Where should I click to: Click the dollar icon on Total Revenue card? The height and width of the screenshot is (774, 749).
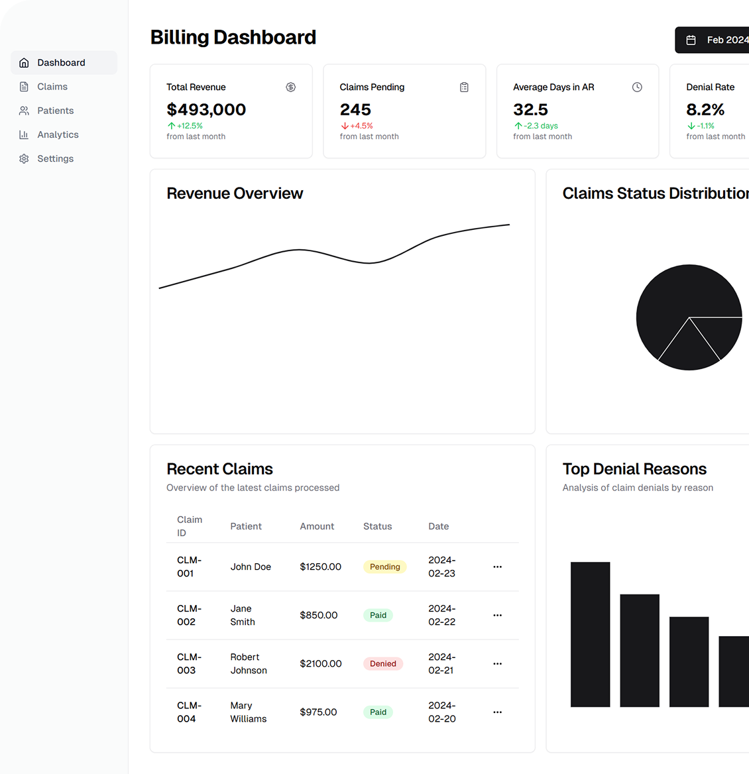(290, 87)
